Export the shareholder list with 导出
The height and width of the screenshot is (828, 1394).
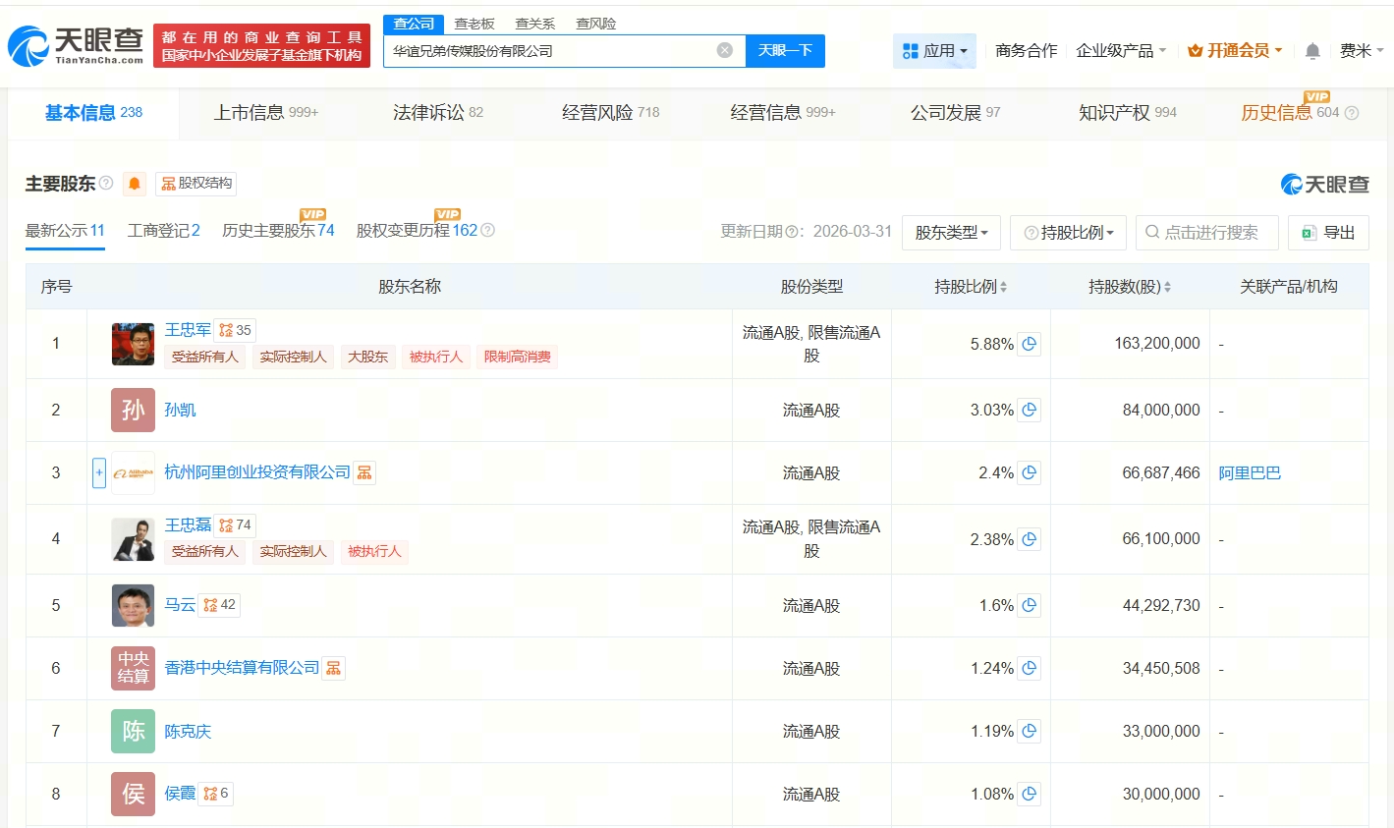pos(1328,233)
